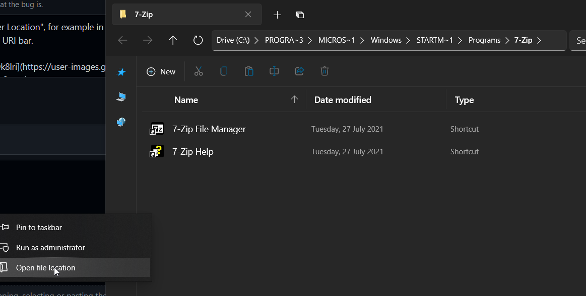This screenshot has height=296, width=586.
Task: Click the Shortcut type of 7-Zip File Manager
Action: 465,129
